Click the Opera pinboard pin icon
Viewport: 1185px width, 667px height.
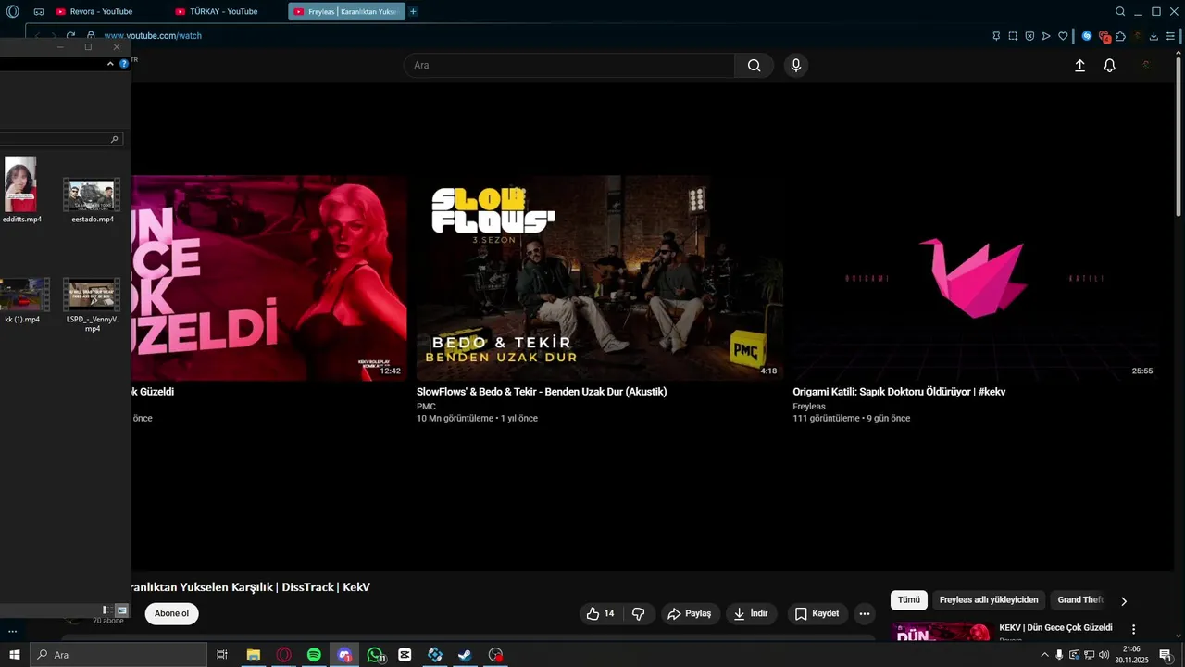(996, 36)
